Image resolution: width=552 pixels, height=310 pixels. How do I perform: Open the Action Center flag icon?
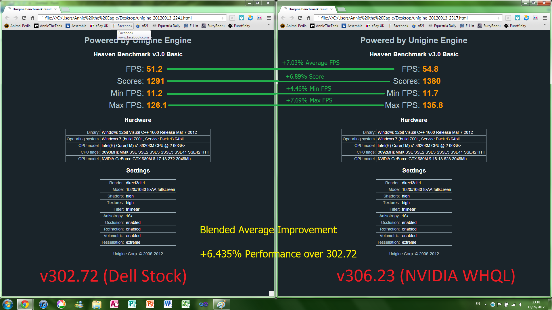[499, 305]
